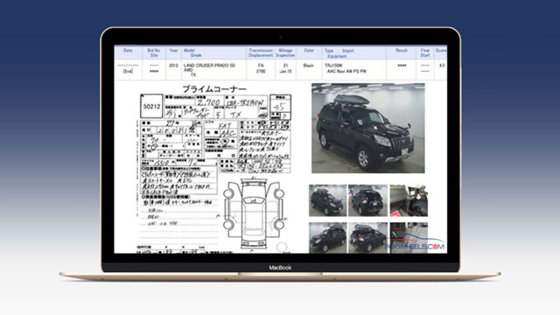Click the vehicle damage diagram on auction sheet
This screenshot has width=560, height=315.
[x=254, y=213]
